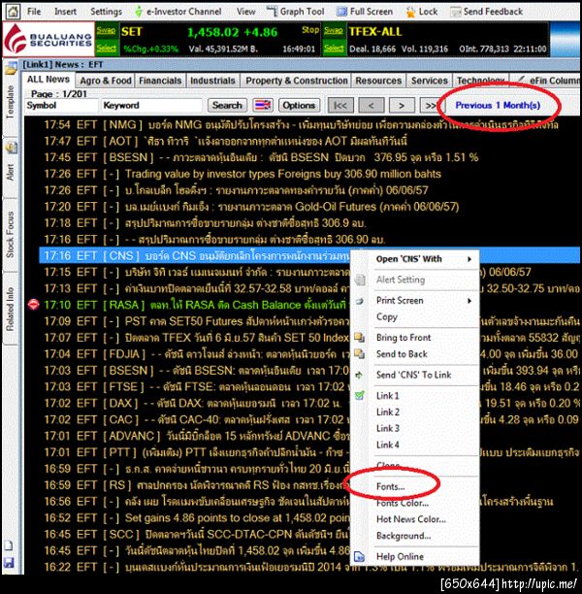Click Select next to TFEX-ALL Deal

pyautogui.click(x=334, y=49)
